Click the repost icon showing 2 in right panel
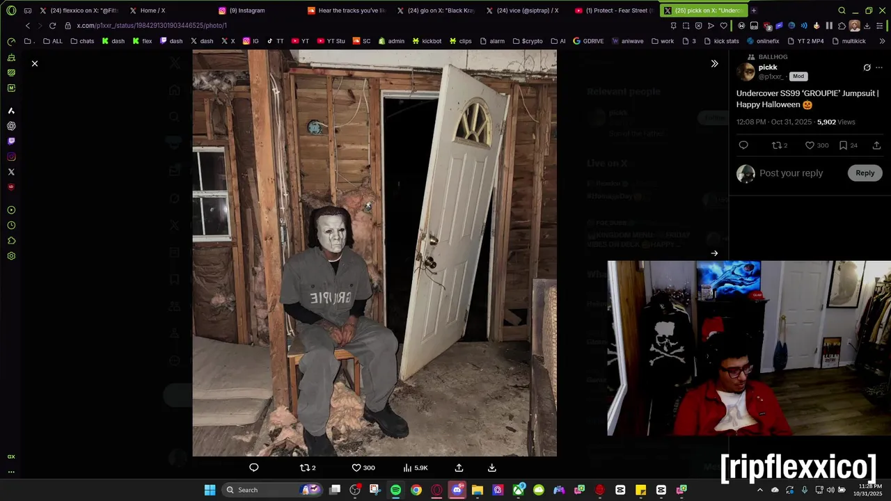 click(777, 145)
